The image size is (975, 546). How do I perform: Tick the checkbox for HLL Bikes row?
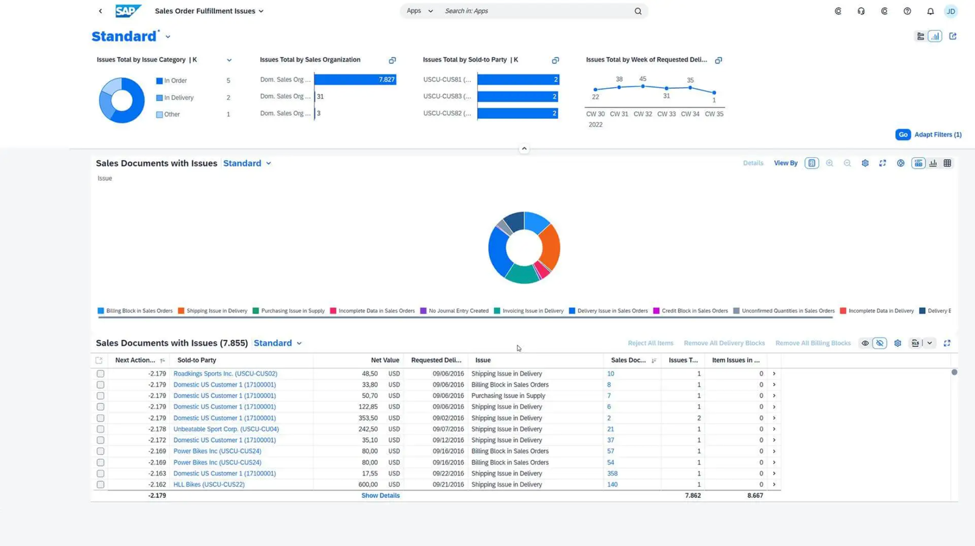[x=101, y=485]
